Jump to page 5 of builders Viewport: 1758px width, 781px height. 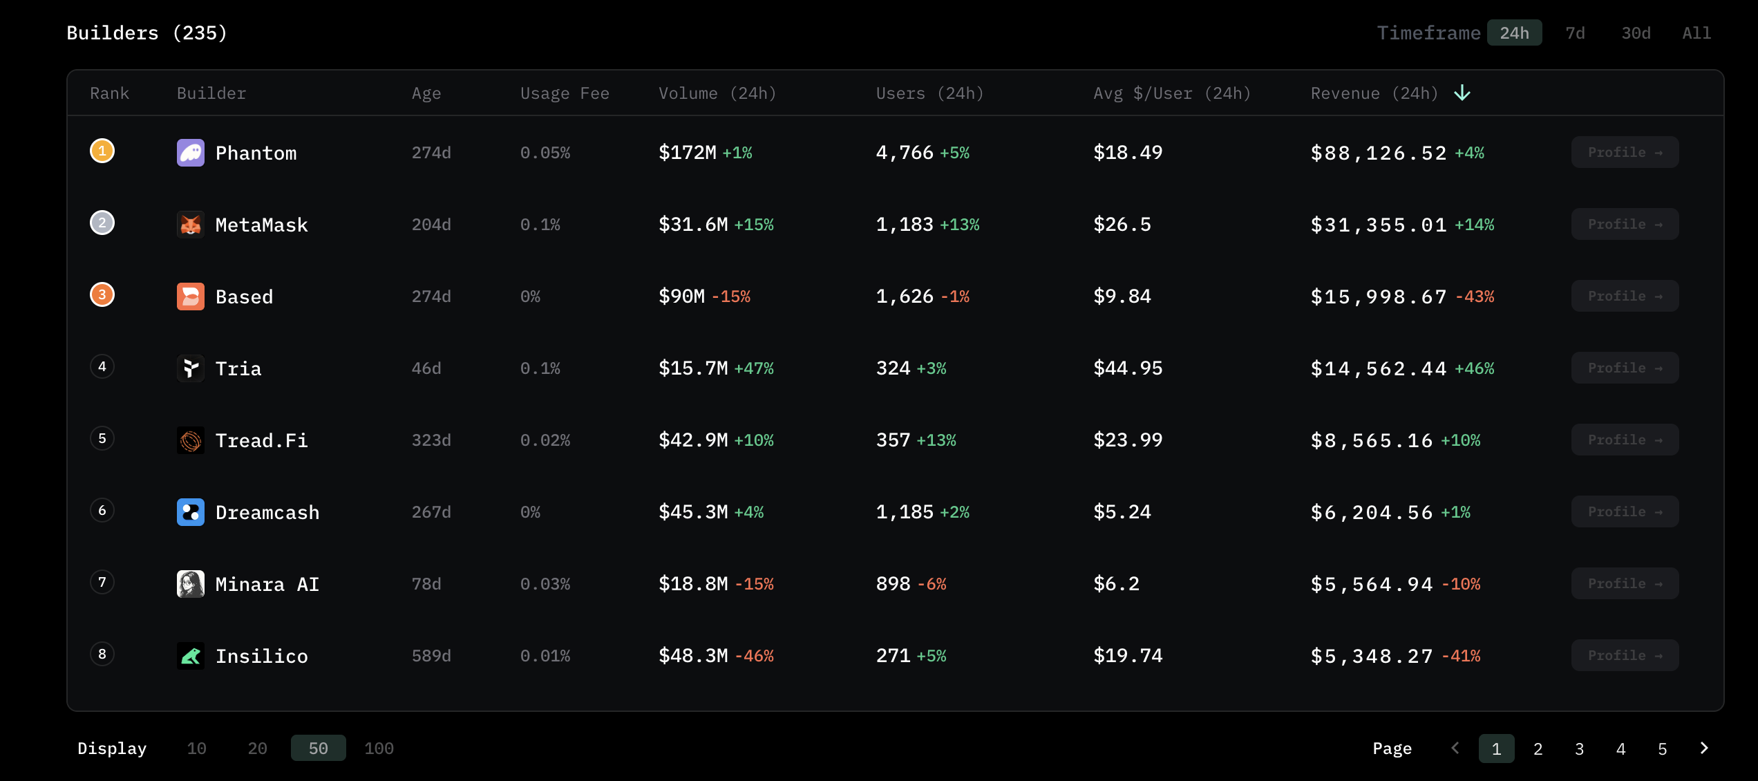click(1663, 749)
